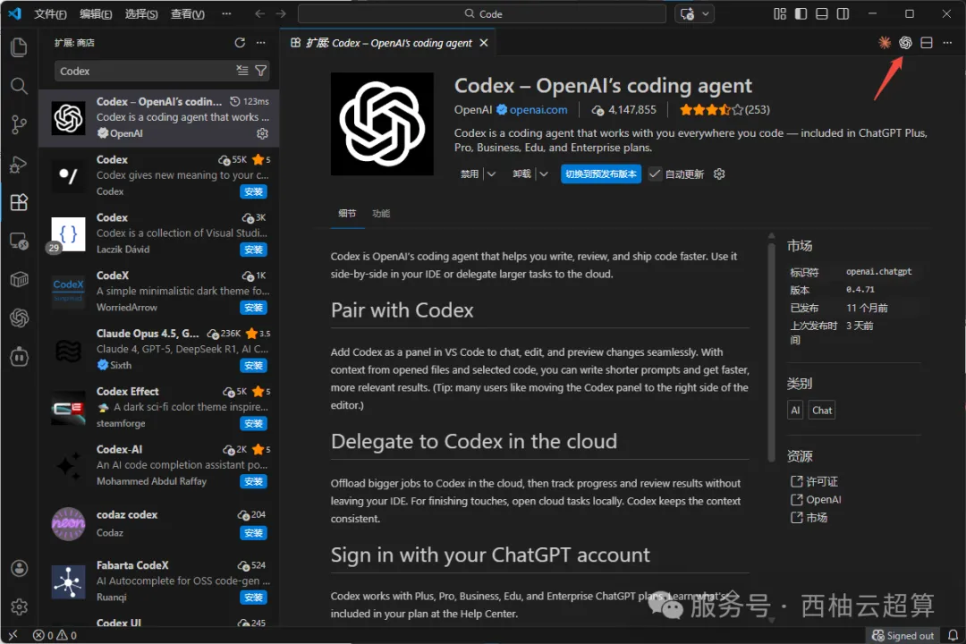
Task: Open Codex from editor title bar icon
Action: tap(905, 43)
